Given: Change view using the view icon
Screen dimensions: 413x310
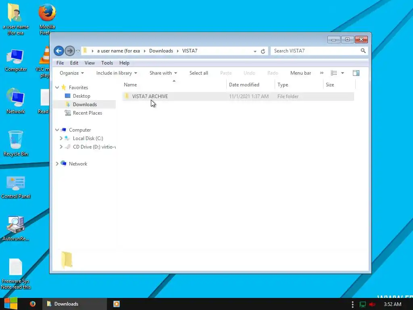Looking at the screenshot, I should [x=334, y=73].
